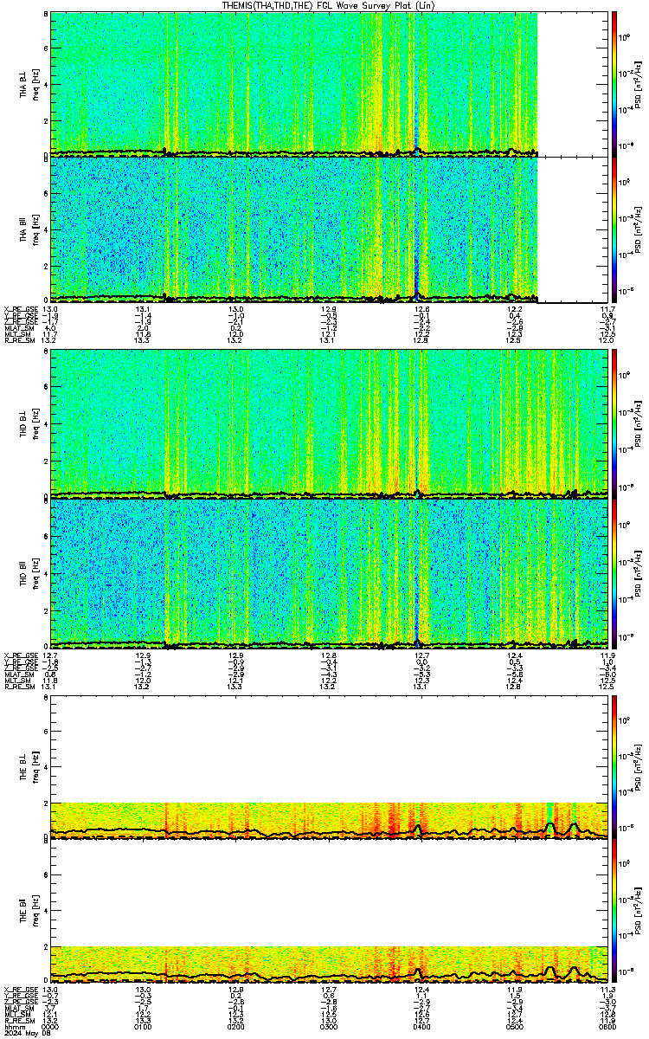Click the THA B⊥ PSD color bar

[615, 84]
